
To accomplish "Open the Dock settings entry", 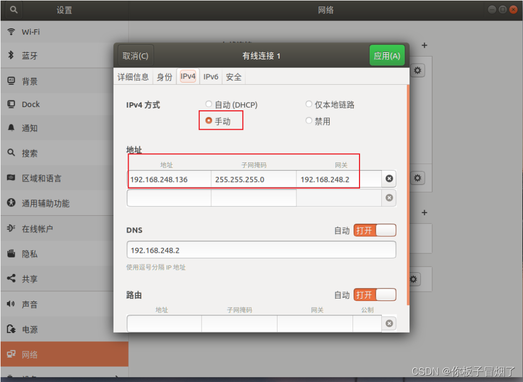I will (x=65, y=104).
